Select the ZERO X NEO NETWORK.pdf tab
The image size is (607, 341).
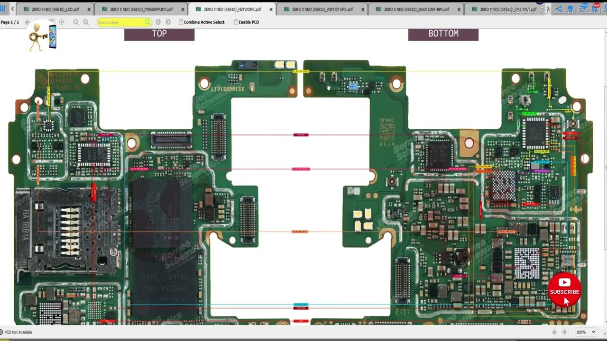232,9
